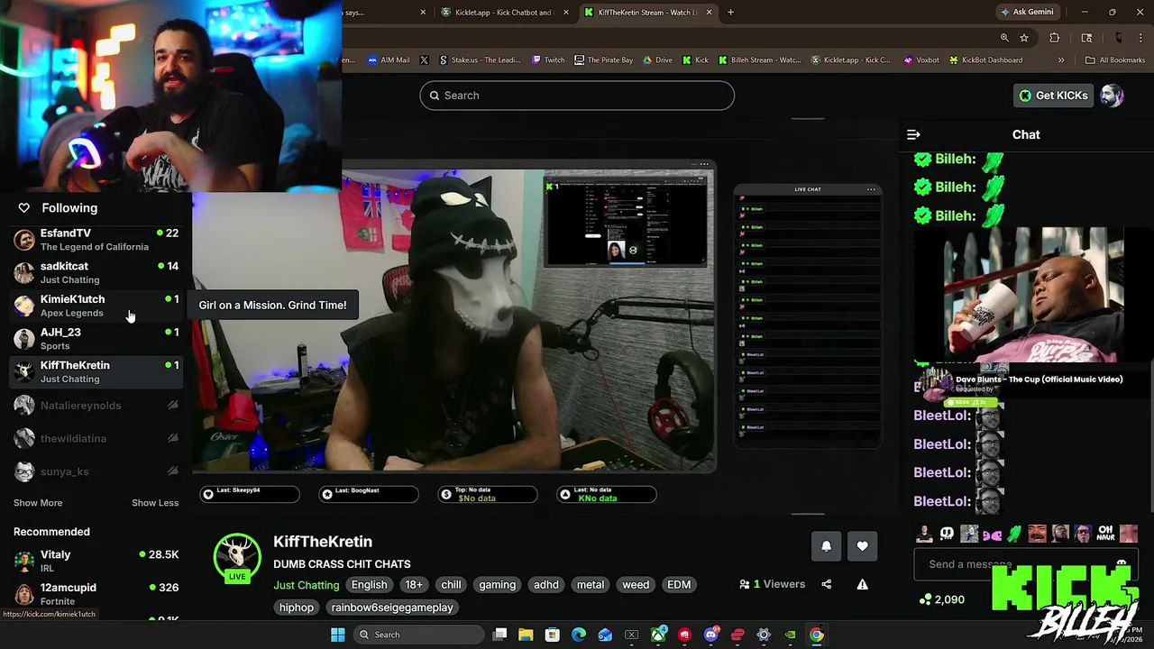Click the Following heart icon in sidebar
The image size is (1154, 649).
coord(24,208)
